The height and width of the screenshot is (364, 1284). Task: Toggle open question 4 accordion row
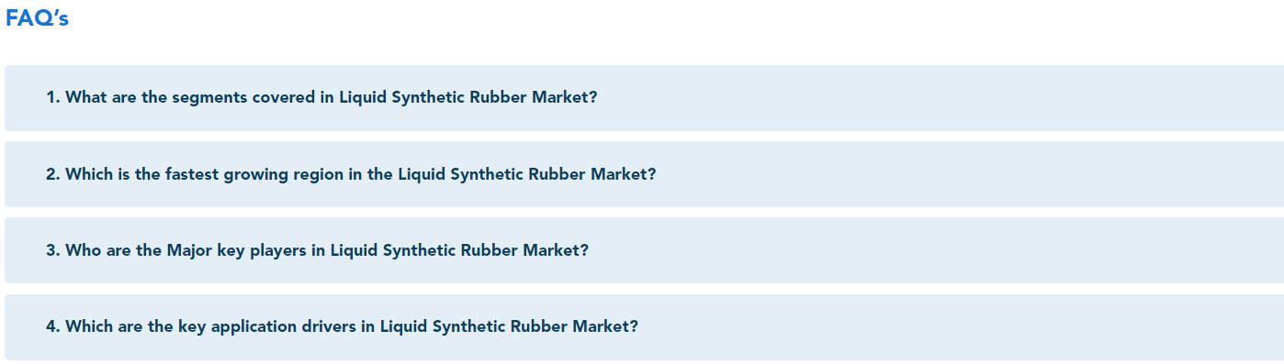click(644, 327)
